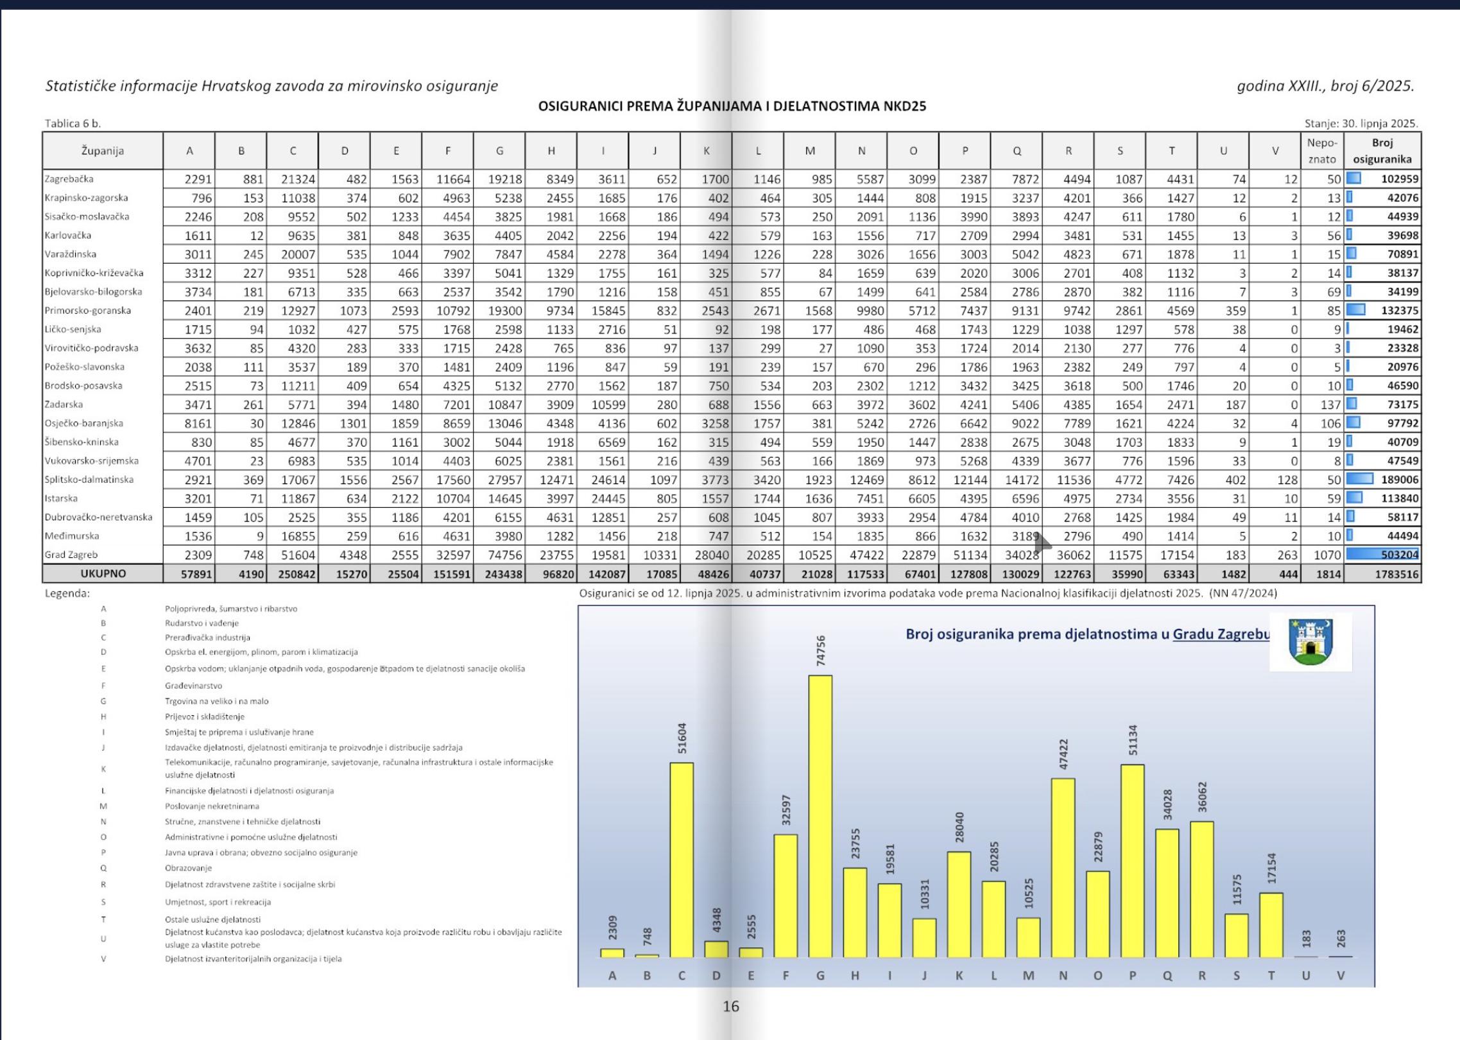This screenshot has width=1460, height=1040.
Task: Click the chart bar labeled 28040
Action: (x=959, y=905)
